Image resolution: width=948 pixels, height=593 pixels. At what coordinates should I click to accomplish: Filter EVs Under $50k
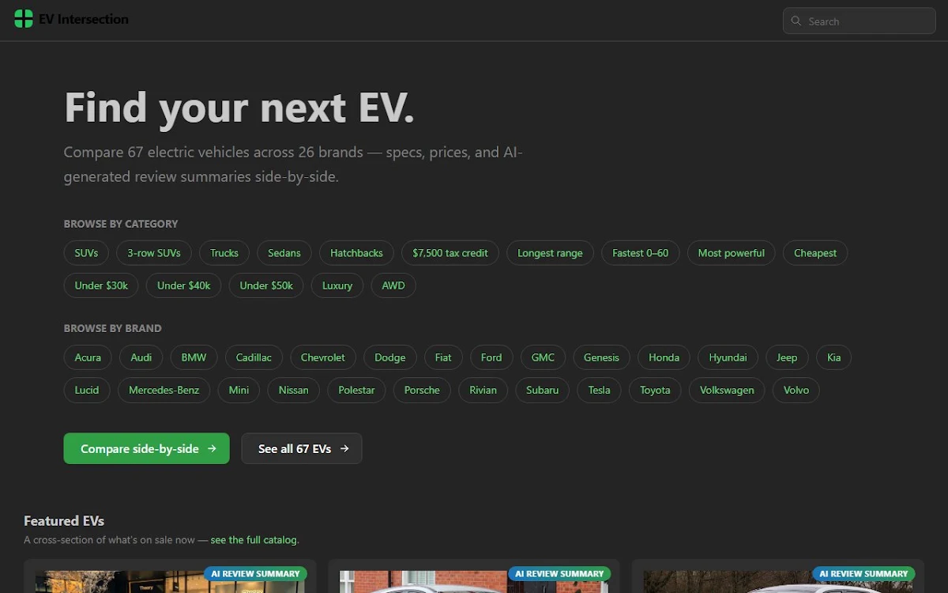click(x=266, y=285)
